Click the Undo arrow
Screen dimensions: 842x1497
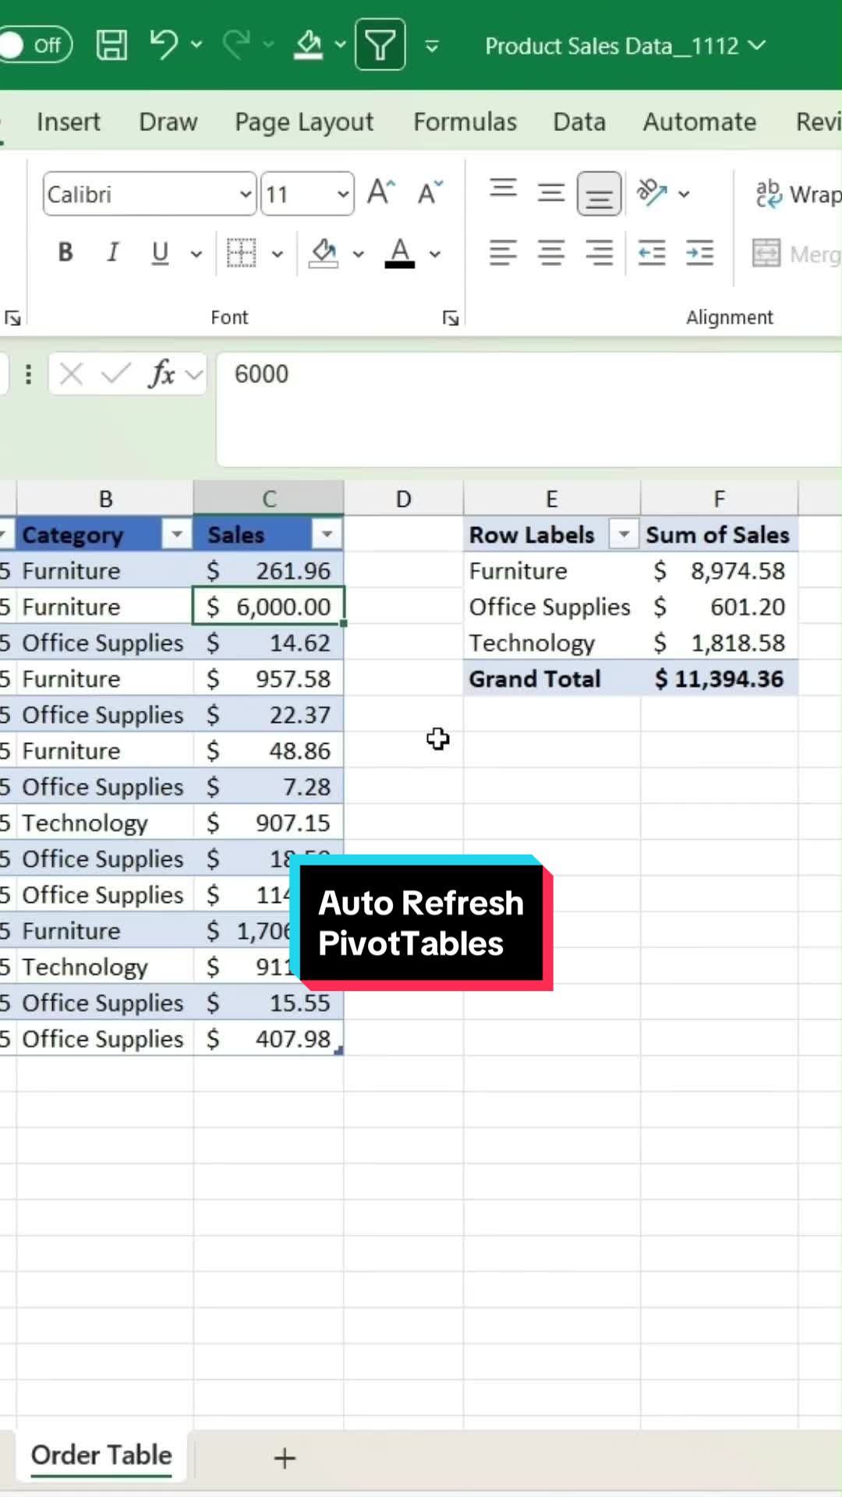point(164,44)
